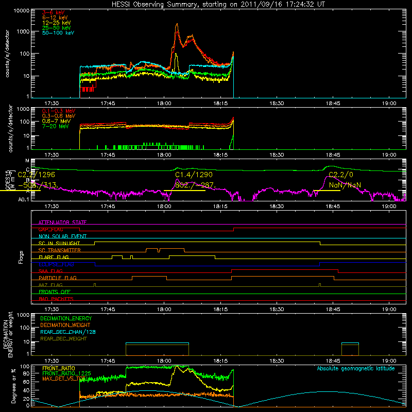Click the FRONT_RATIO legend label
Viewport: 412px width, 412px height.
point(59,368)
